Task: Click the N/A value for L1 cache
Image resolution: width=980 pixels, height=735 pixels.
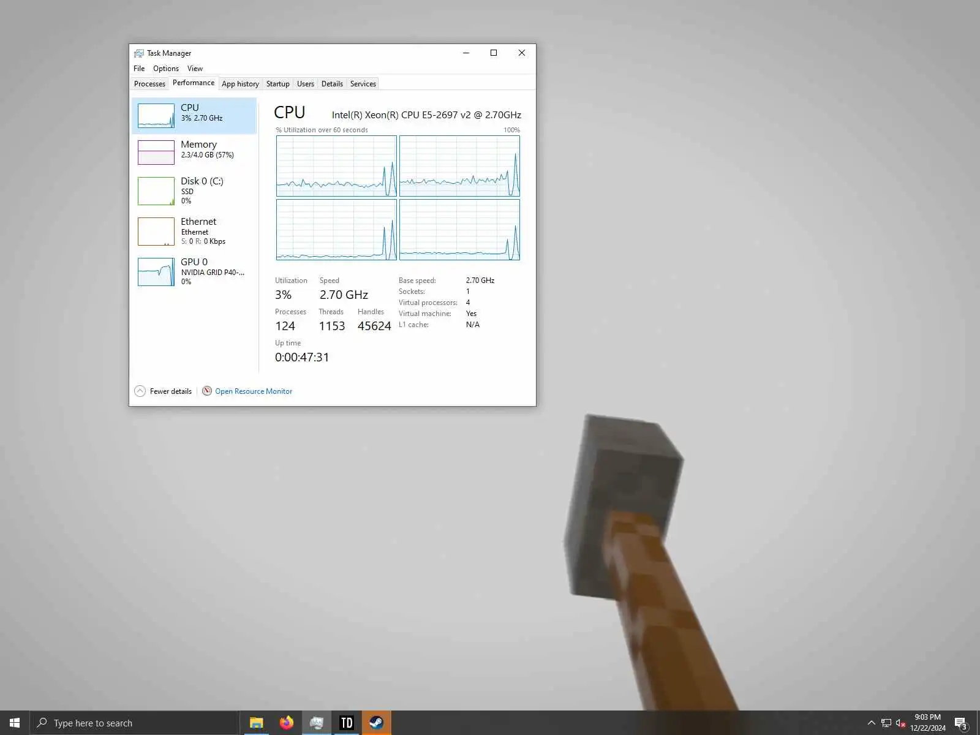Action: [473, 325]
